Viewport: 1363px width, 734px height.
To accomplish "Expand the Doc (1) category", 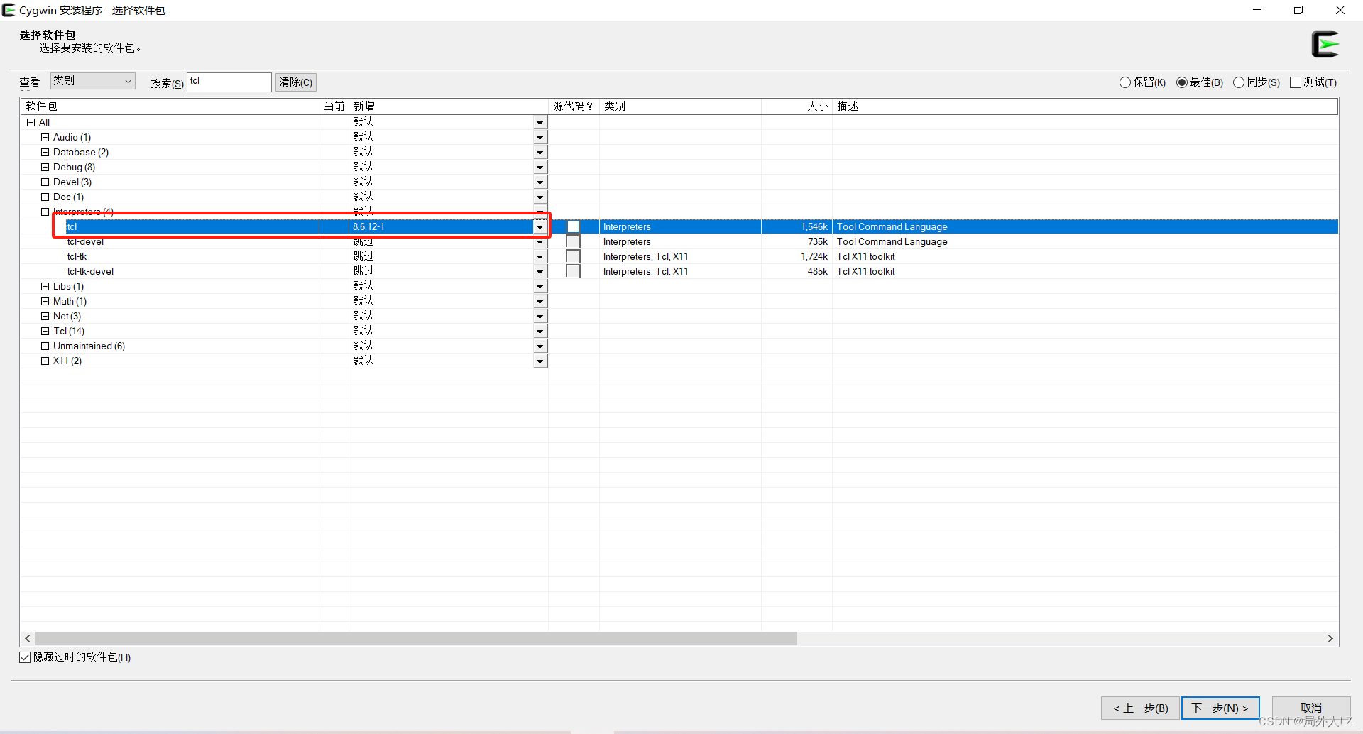I will [x=45, y=197].
